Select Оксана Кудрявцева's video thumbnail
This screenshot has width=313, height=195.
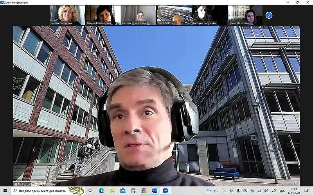(139, 15)
